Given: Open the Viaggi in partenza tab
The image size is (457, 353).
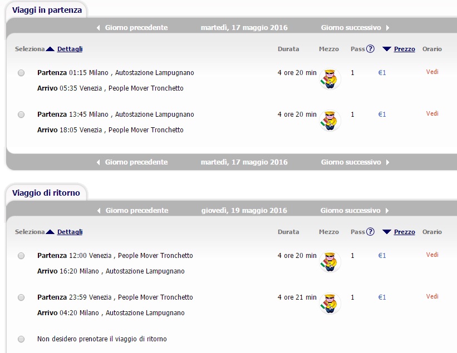Looking at the screenshot, I should (x=47, y=10).
